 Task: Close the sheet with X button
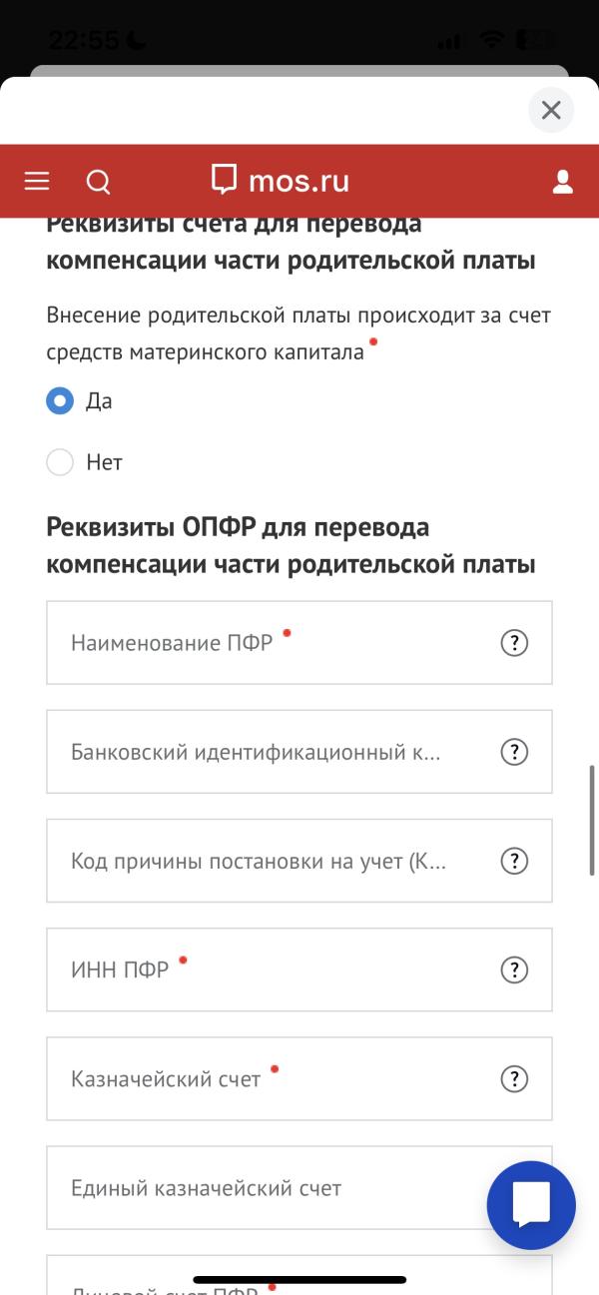pyautogui.click(x=551, y=110)
